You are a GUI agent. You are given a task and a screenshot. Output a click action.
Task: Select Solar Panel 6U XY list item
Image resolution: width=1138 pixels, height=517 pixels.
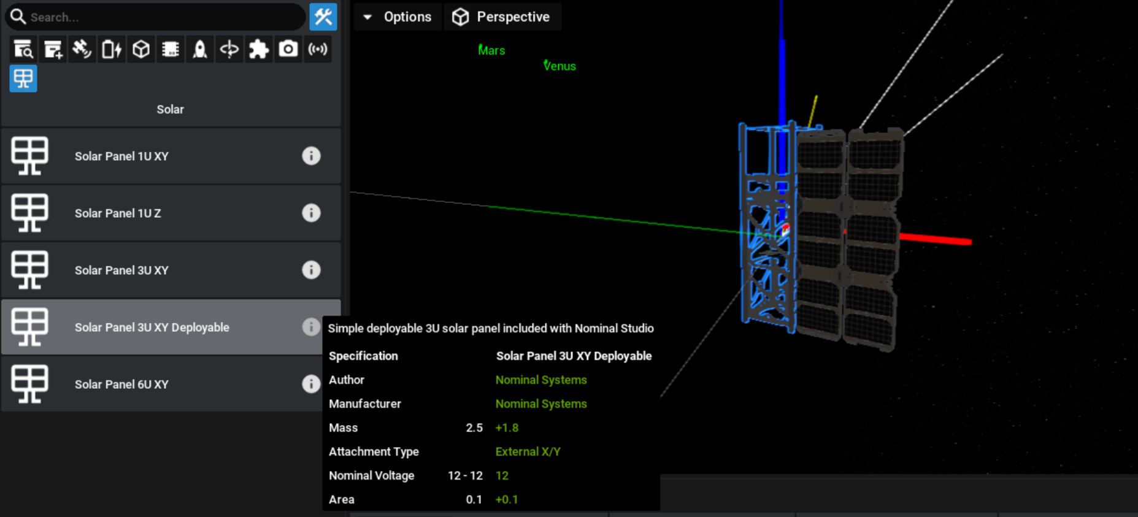click(171, 384)
